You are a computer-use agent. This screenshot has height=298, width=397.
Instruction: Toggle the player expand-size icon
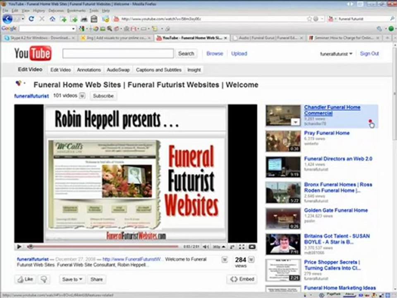232,247
